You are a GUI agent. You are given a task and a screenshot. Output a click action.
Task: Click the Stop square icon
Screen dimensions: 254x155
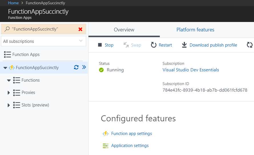(100, 45)
